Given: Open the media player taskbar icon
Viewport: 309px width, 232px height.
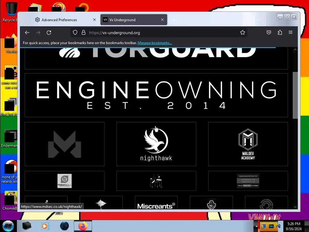Looking at the screenshot, I should tap(45, 226).
